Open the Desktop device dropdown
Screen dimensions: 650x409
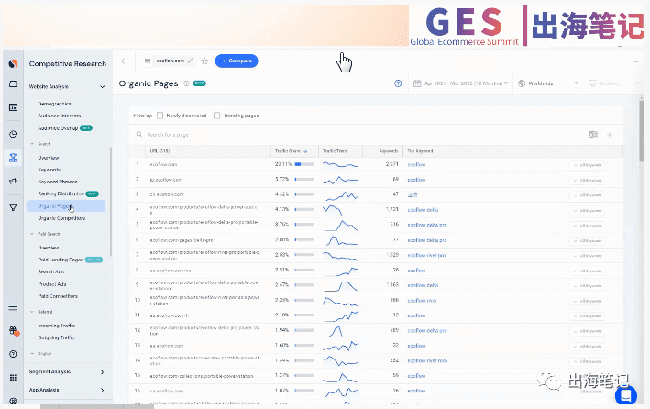614,83
